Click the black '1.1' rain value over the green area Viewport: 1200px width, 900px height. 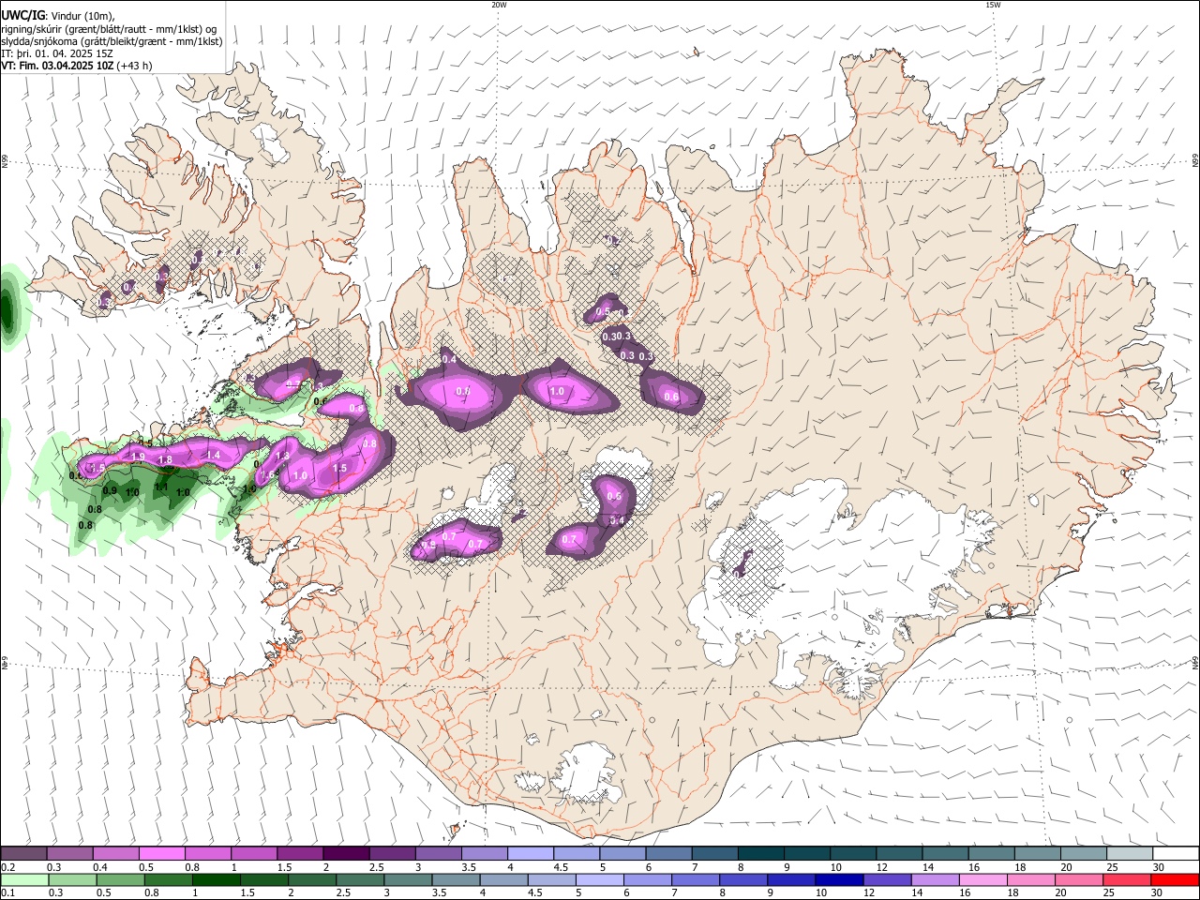[x=161, y=487]
